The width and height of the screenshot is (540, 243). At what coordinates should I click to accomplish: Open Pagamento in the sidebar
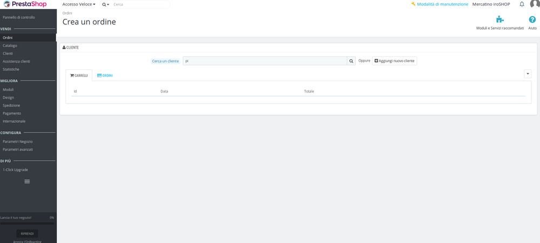point(12,113)
